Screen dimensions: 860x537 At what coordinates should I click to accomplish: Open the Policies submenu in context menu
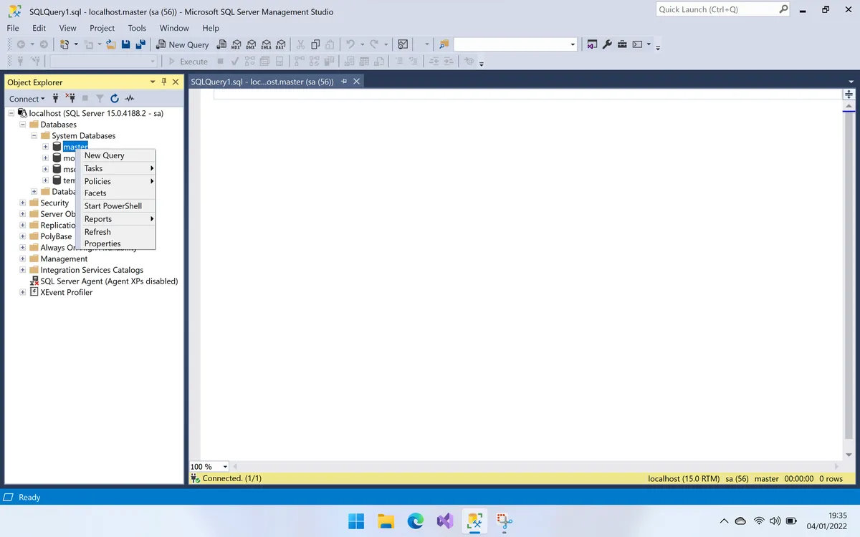[x=115, y=181]
